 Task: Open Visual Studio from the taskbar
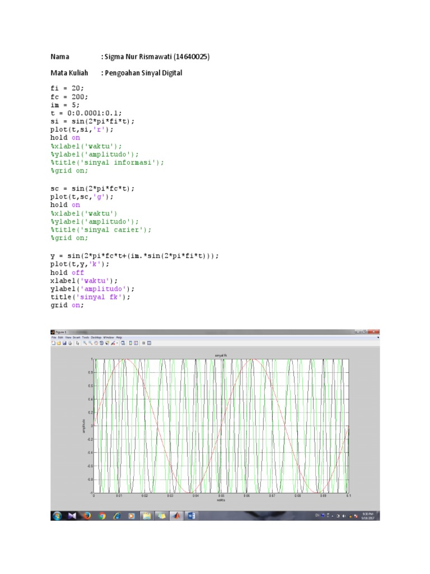[x=72, y=516]
